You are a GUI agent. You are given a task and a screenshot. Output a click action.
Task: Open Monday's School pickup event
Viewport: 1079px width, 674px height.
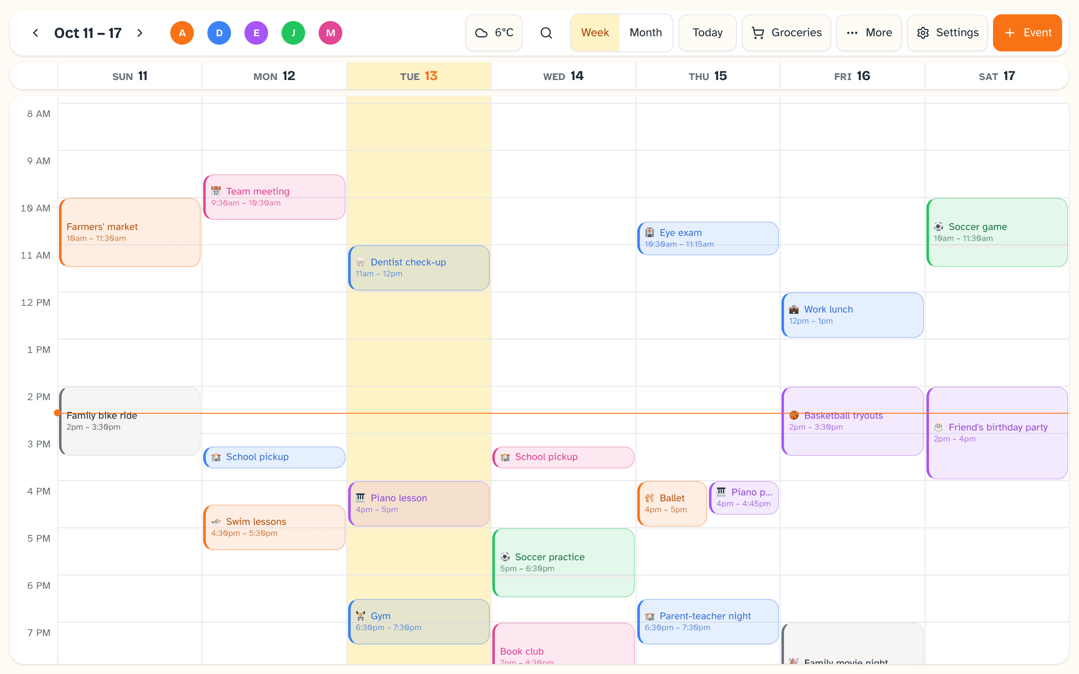274,457
